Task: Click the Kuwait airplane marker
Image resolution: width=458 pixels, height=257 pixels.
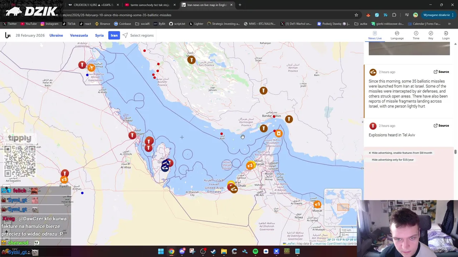Action: pyautogui.click(x=91, y=67)
